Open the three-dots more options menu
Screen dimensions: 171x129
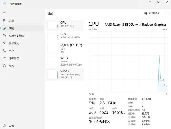point(167,13)
